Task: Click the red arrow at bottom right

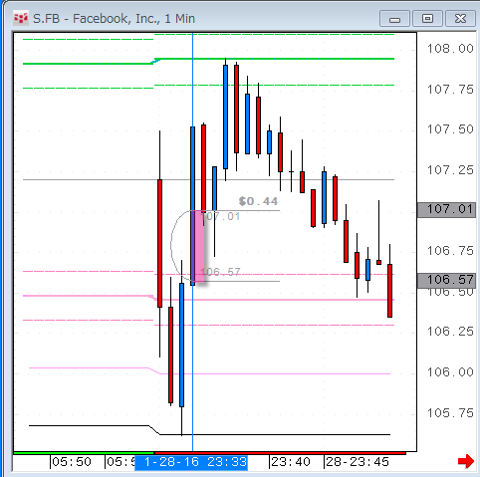Action: 466,461
